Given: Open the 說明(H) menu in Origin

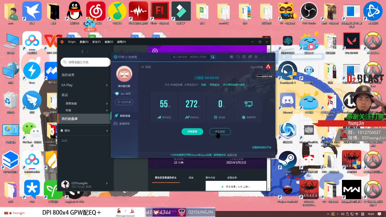Looking at the screenshot, I should click(x=121, y=42).
